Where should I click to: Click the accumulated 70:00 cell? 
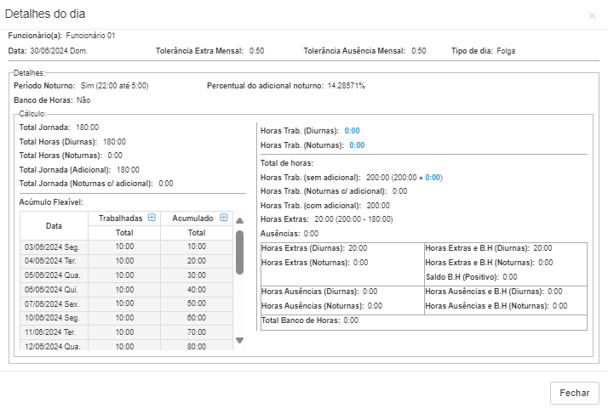click(x=197, y=332)
